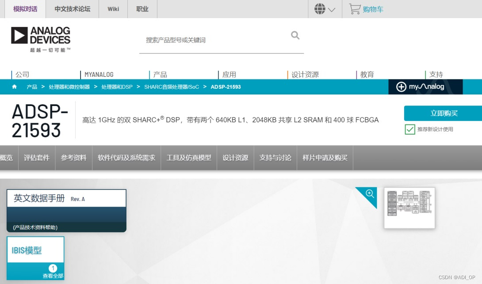The height and width of the screenshot is (284, 482).
Task: Expand the language dropdown chevron
Action: (331, 10)
